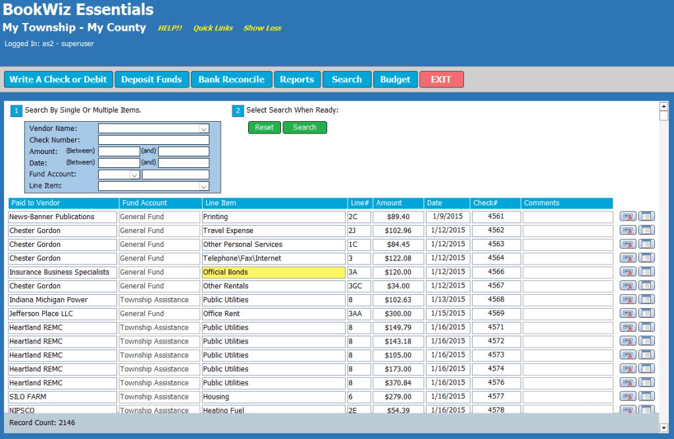
Task: Click delete icon for check 4561 row
Action: click(x=628, y=217)
